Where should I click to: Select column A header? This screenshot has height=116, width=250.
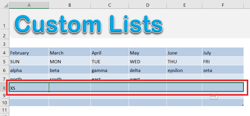click(x=29, y=5)
